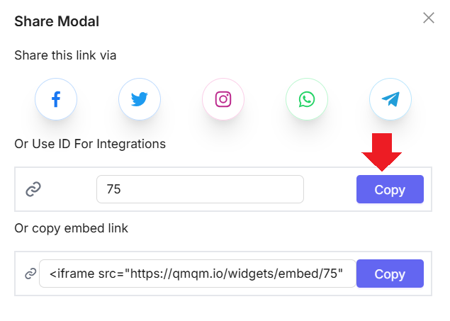Click the 'Share this link via' label

(65, 55)
